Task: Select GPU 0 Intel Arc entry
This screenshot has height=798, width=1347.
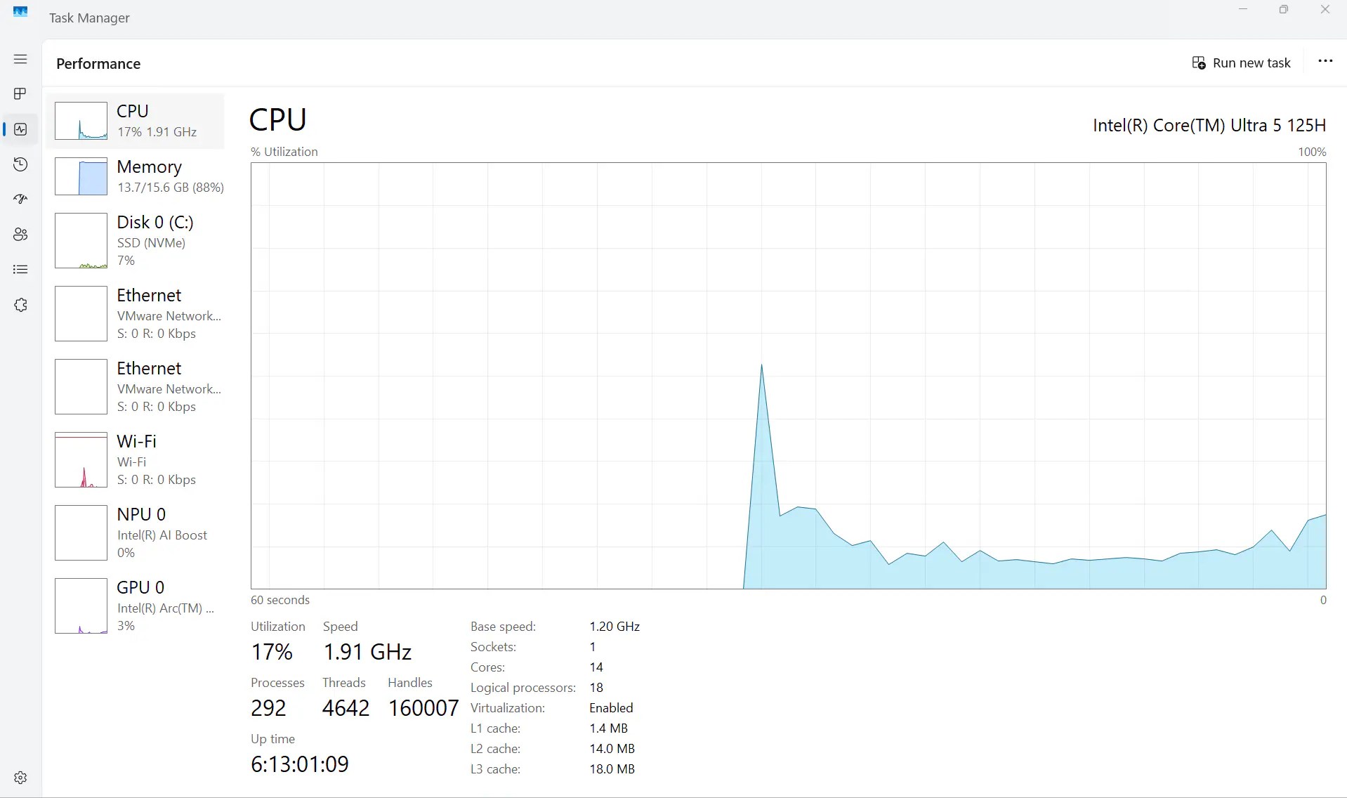Action: point(136,606)
